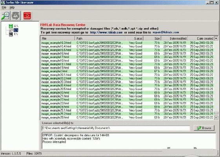The height and width of the screenshot is (157, 220).
Task: Minimize the Turbo File Uneraser window
Action: (208, 2)
